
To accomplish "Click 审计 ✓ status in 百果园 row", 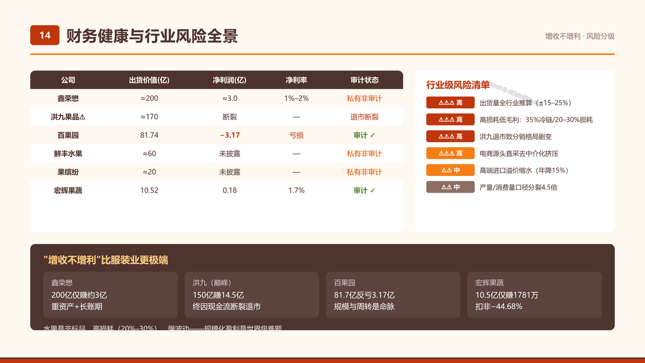I will [364, 135].
